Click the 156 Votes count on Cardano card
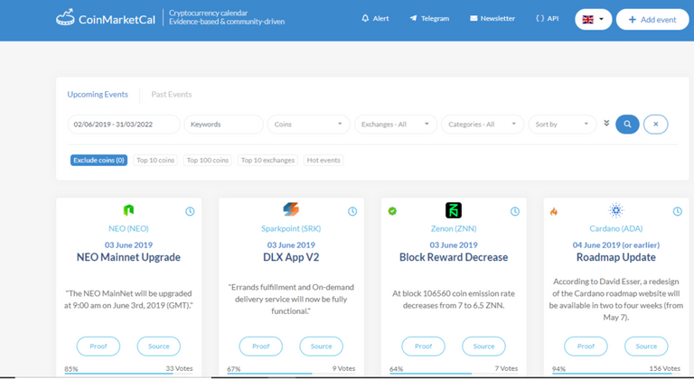The width and height of the screenshot is (694, 379). 665,368
